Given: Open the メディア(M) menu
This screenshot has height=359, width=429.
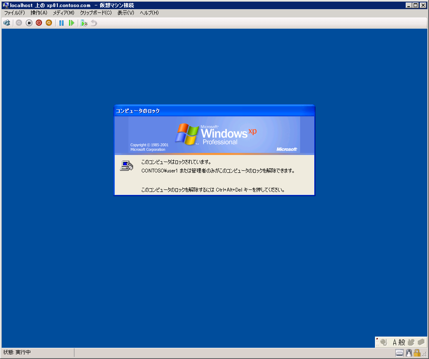Looking at the screenshot, I should pos(63,13).
